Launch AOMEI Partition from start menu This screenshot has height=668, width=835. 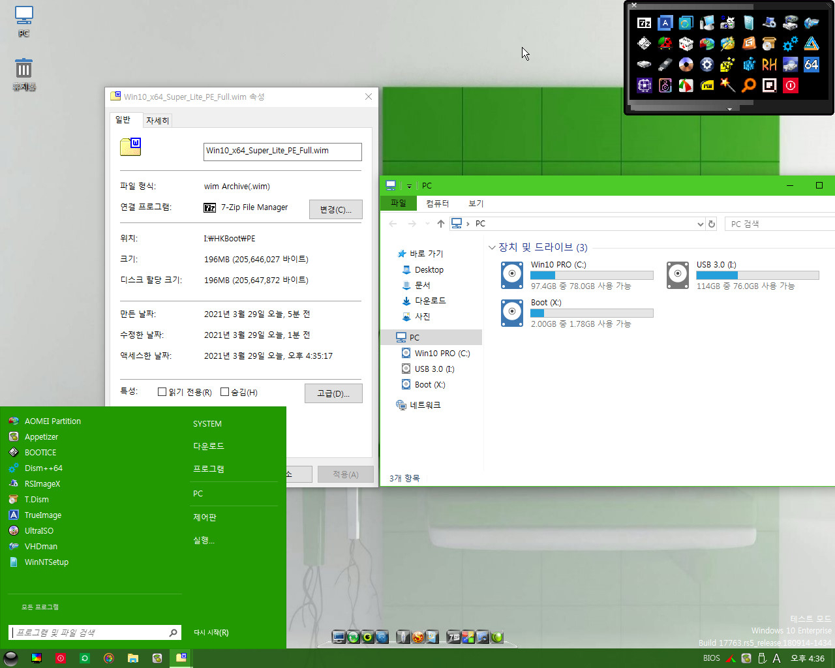pos(45,421)
